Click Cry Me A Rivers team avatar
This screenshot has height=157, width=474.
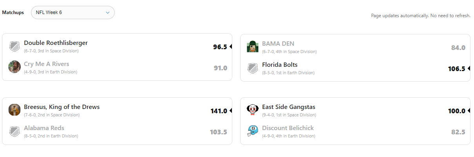click(14, 67)
